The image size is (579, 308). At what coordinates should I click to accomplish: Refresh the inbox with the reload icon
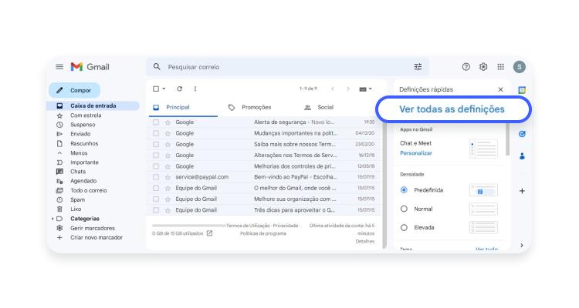pyautogui.click(x=179, y=89)
